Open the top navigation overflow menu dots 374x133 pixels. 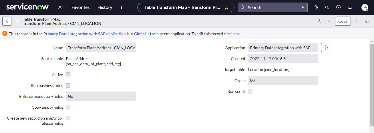coord(122,7)
